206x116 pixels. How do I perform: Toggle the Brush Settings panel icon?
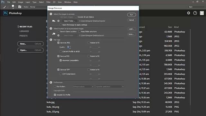[x=20, y=7]
